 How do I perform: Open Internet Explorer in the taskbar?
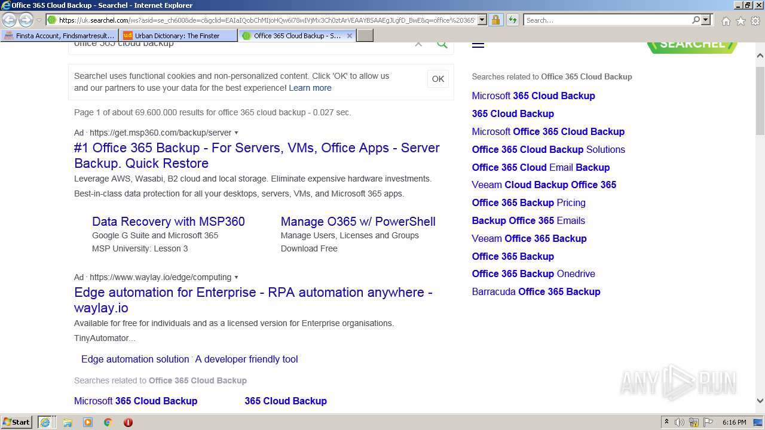[x=45, y=422]
